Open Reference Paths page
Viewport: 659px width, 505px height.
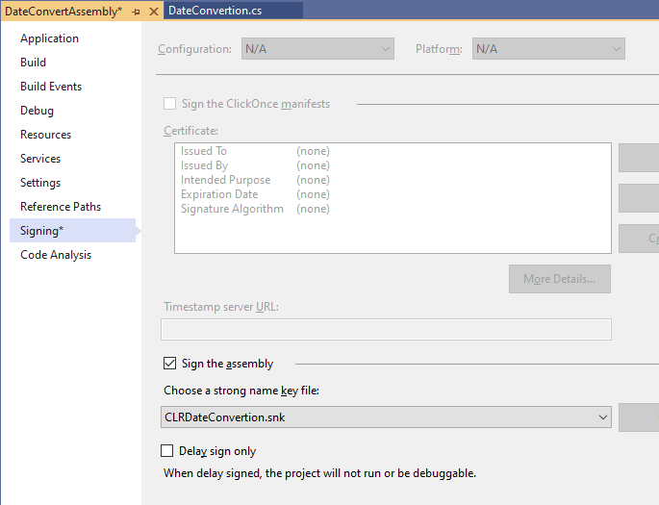(61, 207)
